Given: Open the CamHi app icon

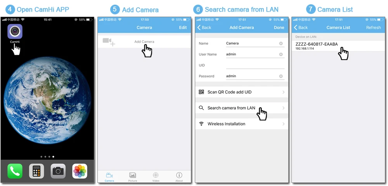Looking at the screenshot, I should 15,31.
